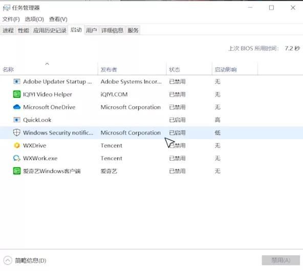
Task: Click the IQIYI Video Helper green icon
Action: [x=17, y=95]
